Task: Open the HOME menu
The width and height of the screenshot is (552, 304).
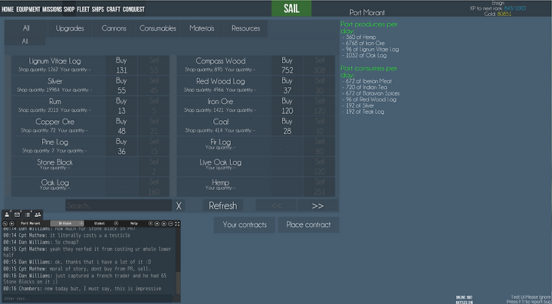Action: [x=8, y=9]
